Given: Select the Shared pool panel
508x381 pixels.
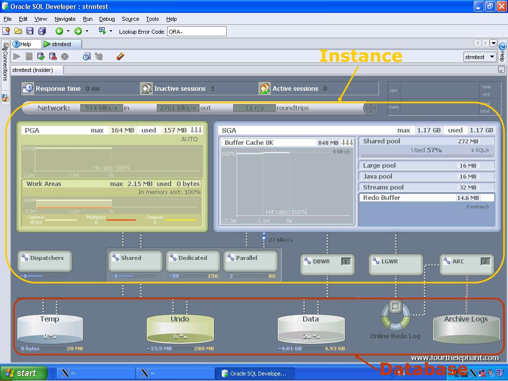Looking at the screenshot, I should [427, 147].
